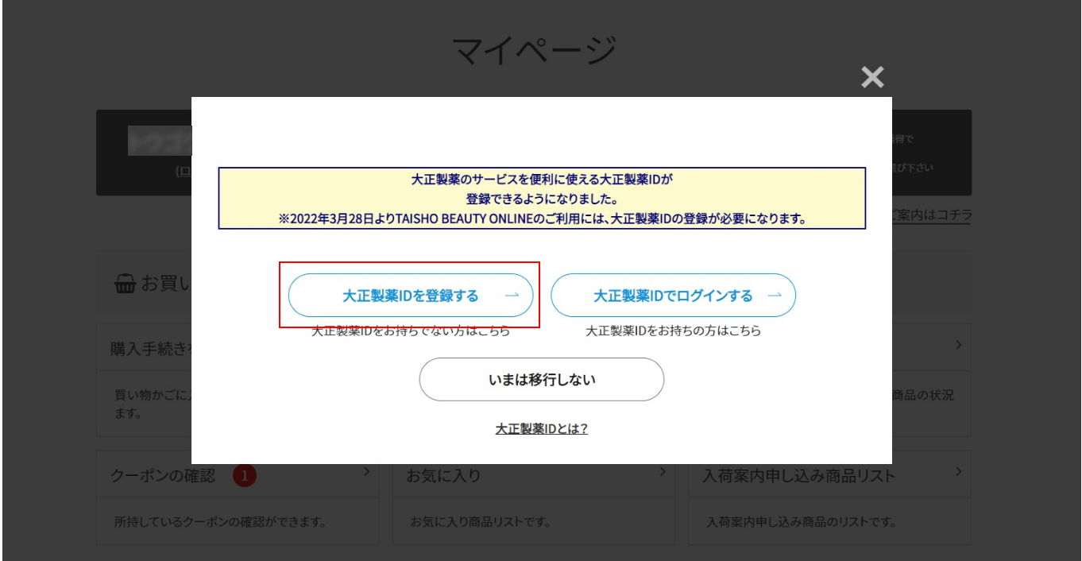
Task: Choose いまは移行しない button
Action: coord(542,379)
